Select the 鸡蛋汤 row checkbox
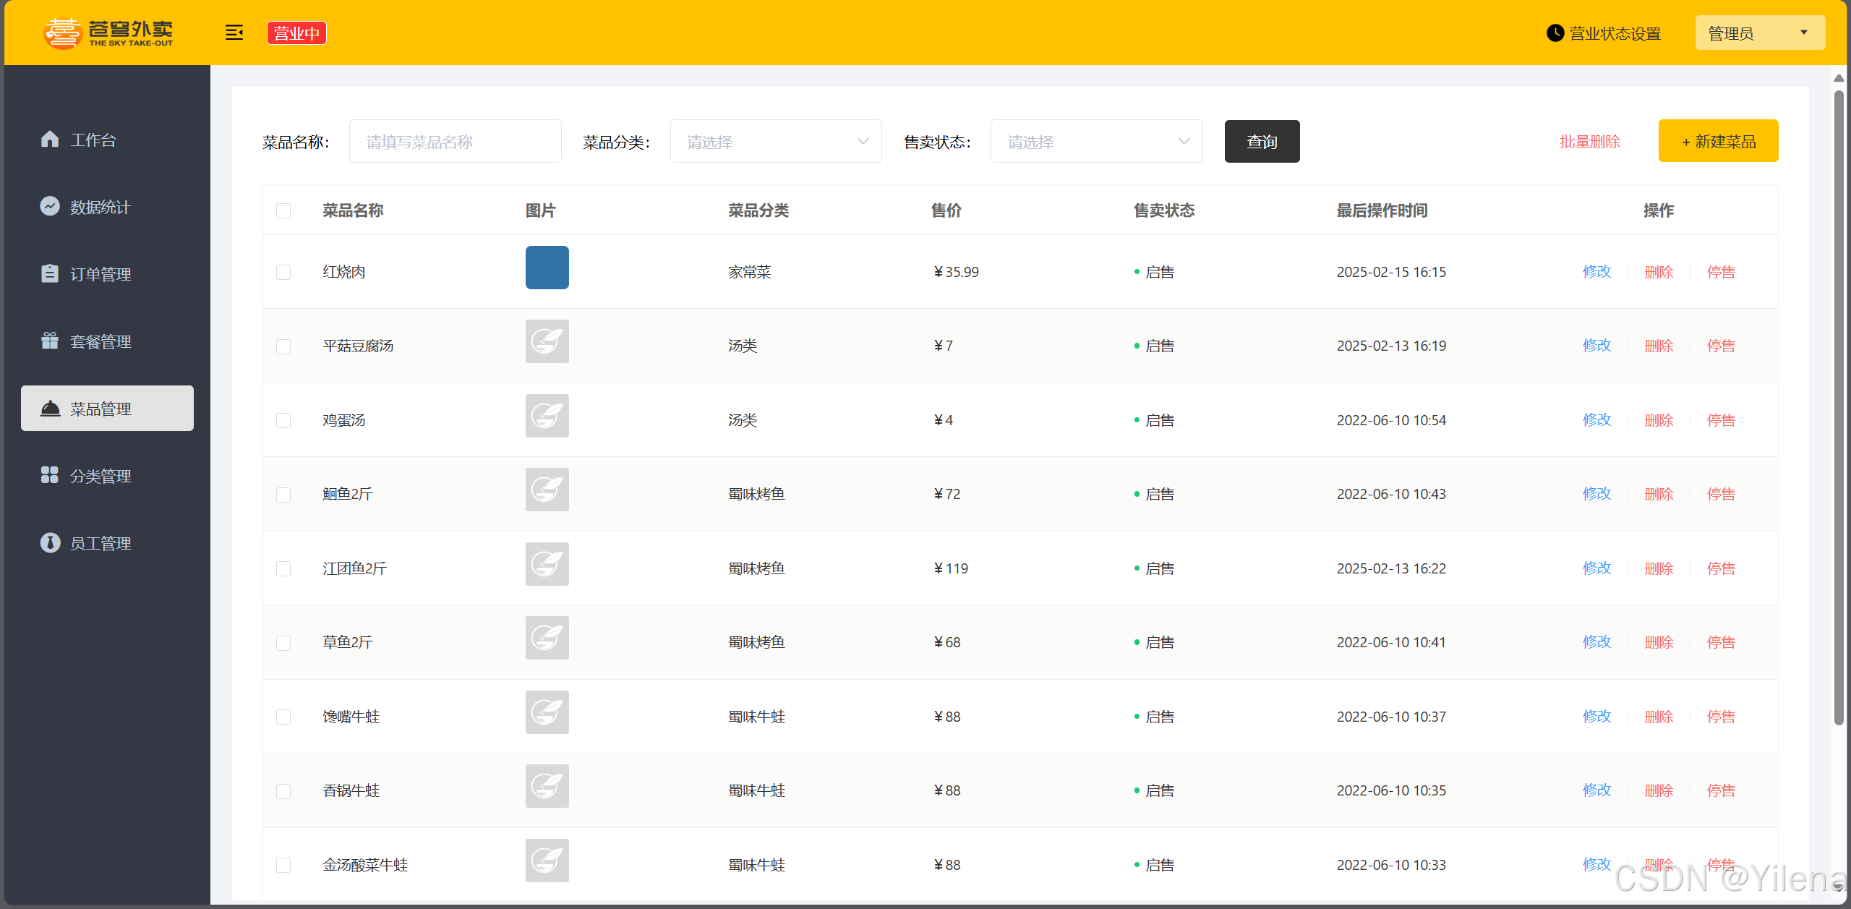This screenshot has height=909, width=1851. [283, 420]
